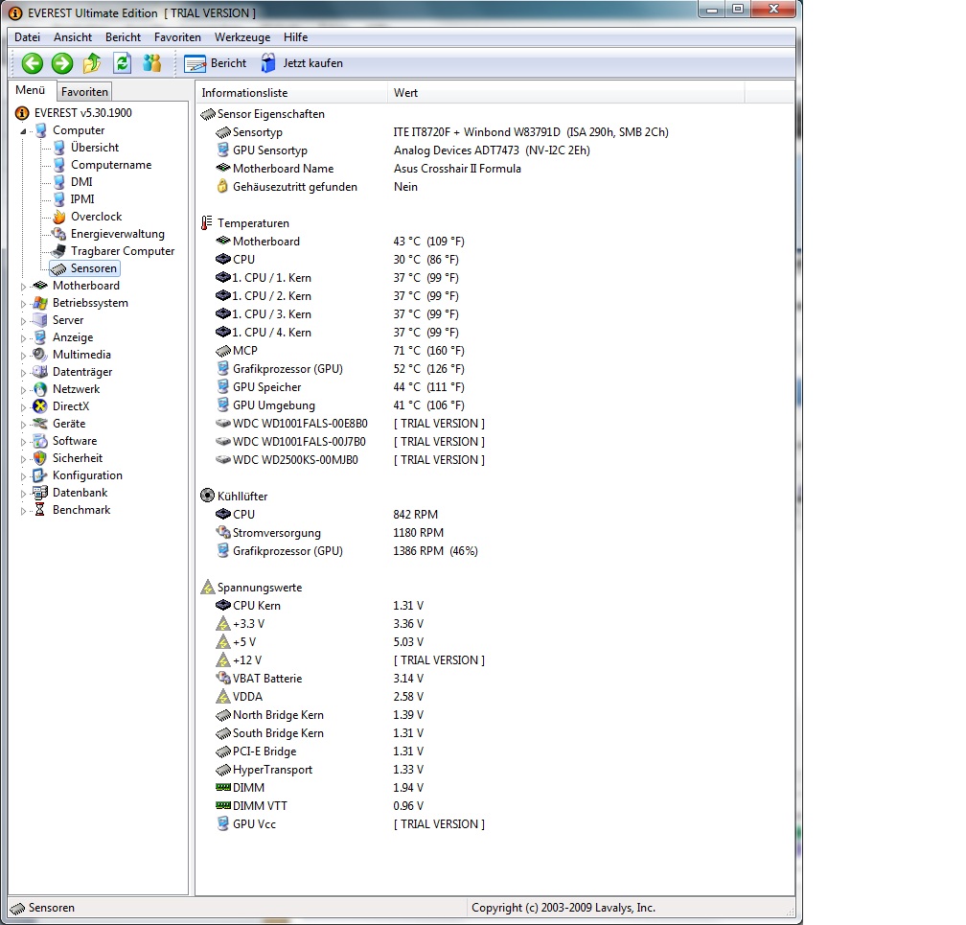Click the Geräte devices icon
The height and width of the screenshot is (925, 966).
coord(40,424)
